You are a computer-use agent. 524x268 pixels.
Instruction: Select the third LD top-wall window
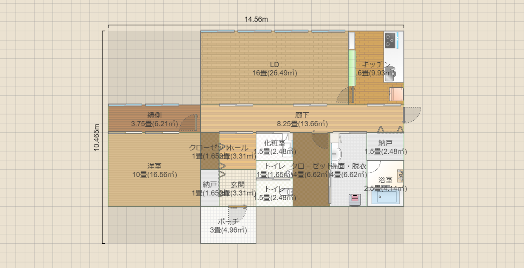[291, 31]
